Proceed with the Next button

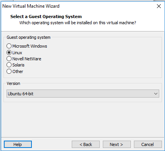coord(117,144)
